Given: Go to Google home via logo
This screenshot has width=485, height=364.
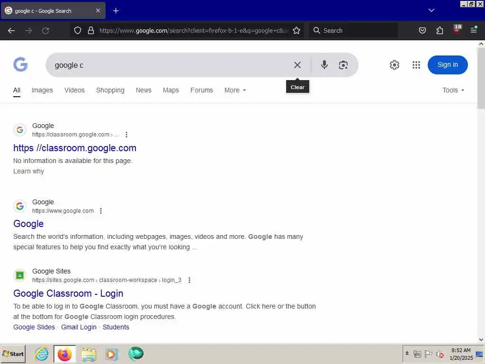Looking at the screenshot, I should pyautogui.click(x=20, y=64).
